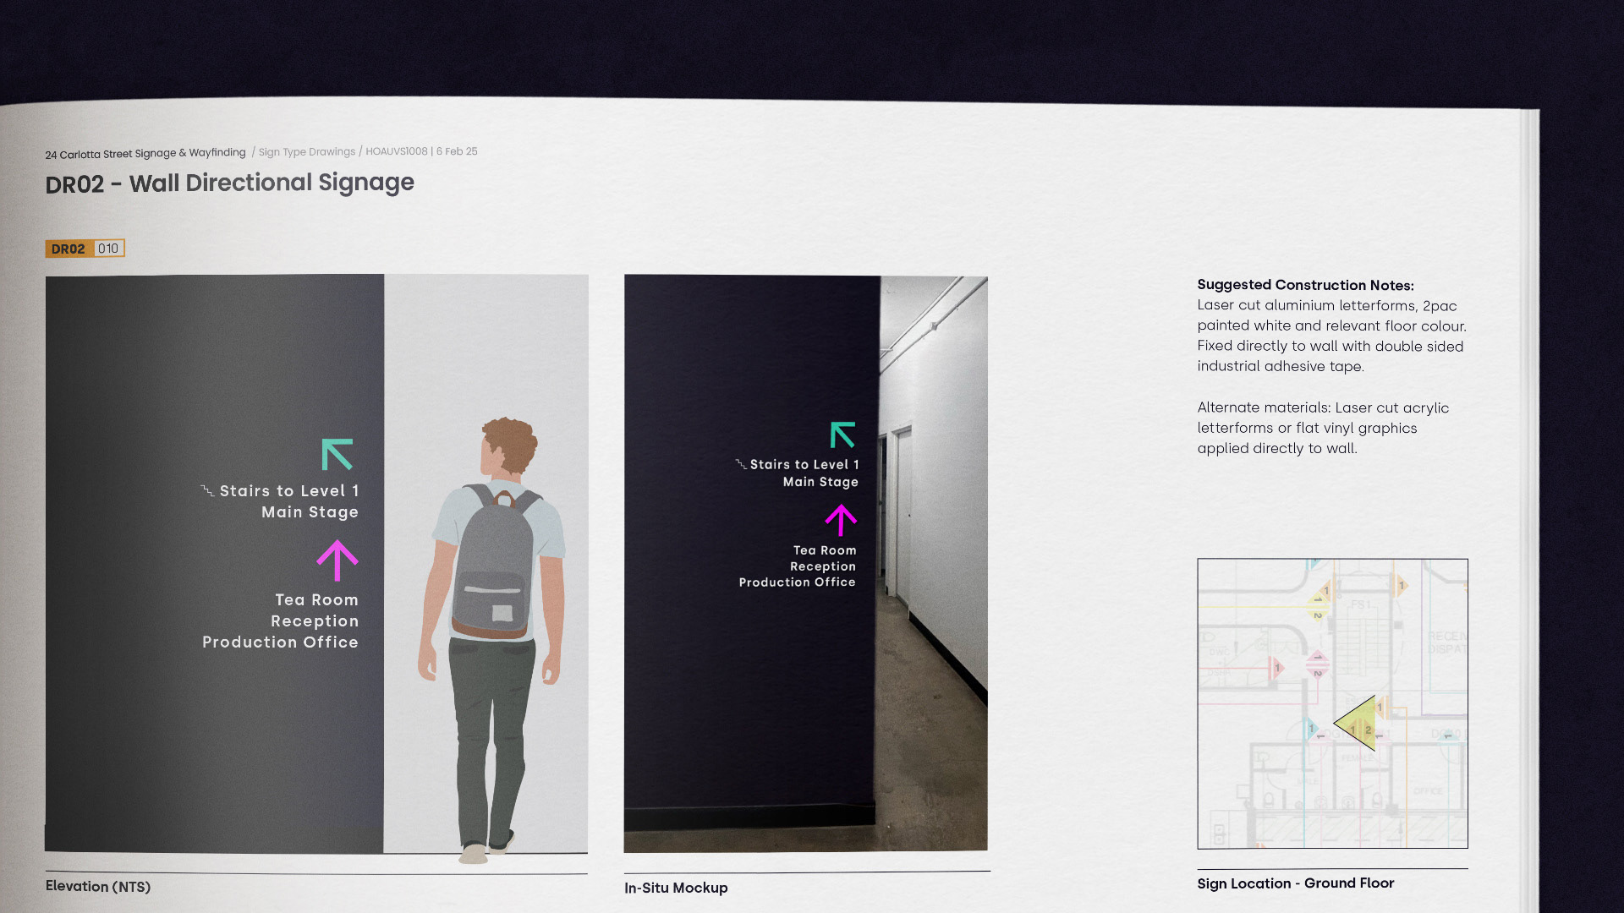Click large yellow triangle marker on floor plan
Screen dimensions: 1624x913
tap(1358, 723)
